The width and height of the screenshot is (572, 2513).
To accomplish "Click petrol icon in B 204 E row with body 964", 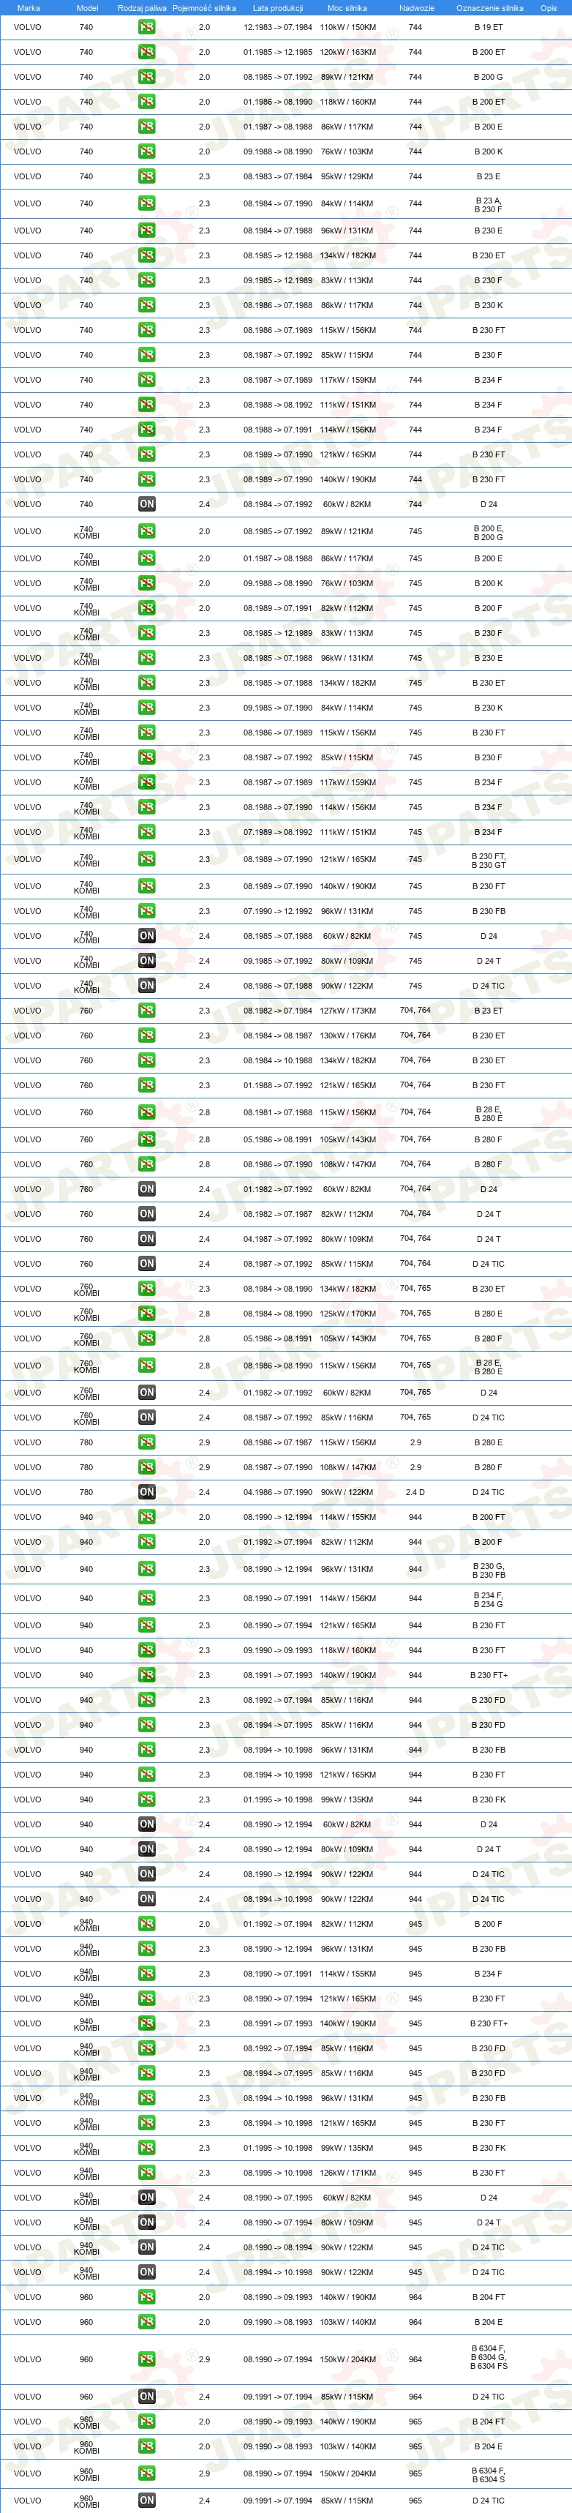I will coord(146,2322).
